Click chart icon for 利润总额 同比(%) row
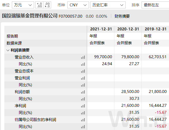This screenshot has height=130, width=169. pos(83,99)
